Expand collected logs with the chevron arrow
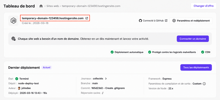This screenshot has width=220, height=100. point(106,79)
